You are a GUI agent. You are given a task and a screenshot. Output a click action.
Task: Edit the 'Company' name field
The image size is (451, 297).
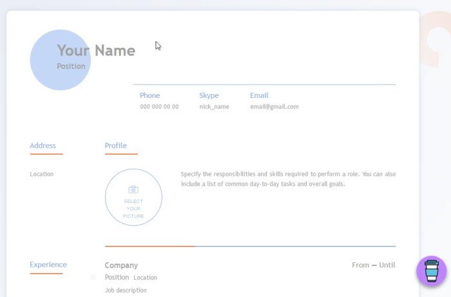[x=121, y=265]
